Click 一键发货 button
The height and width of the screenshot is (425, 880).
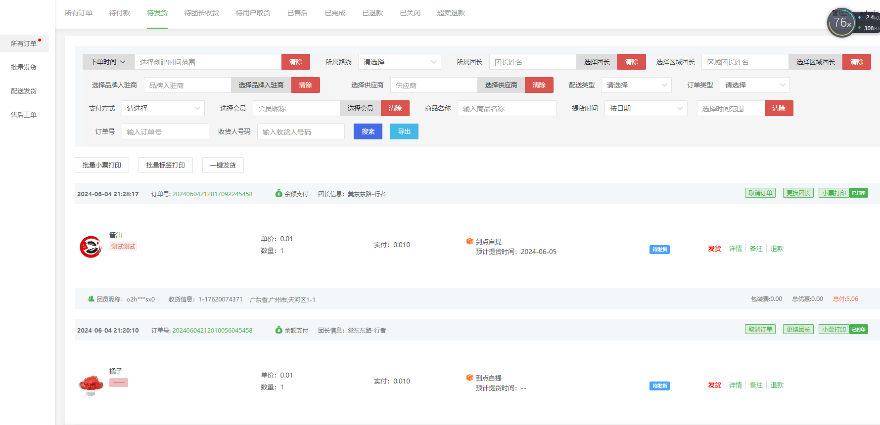[223, 165]
